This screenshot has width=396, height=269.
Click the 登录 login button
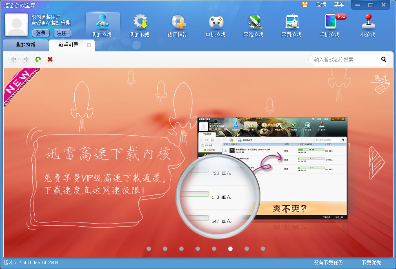[x=41, y=33]
